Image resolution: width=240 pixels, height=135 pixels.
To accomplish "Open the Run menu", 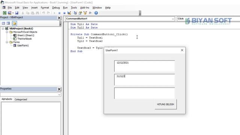I will click(x=65, y=7).
